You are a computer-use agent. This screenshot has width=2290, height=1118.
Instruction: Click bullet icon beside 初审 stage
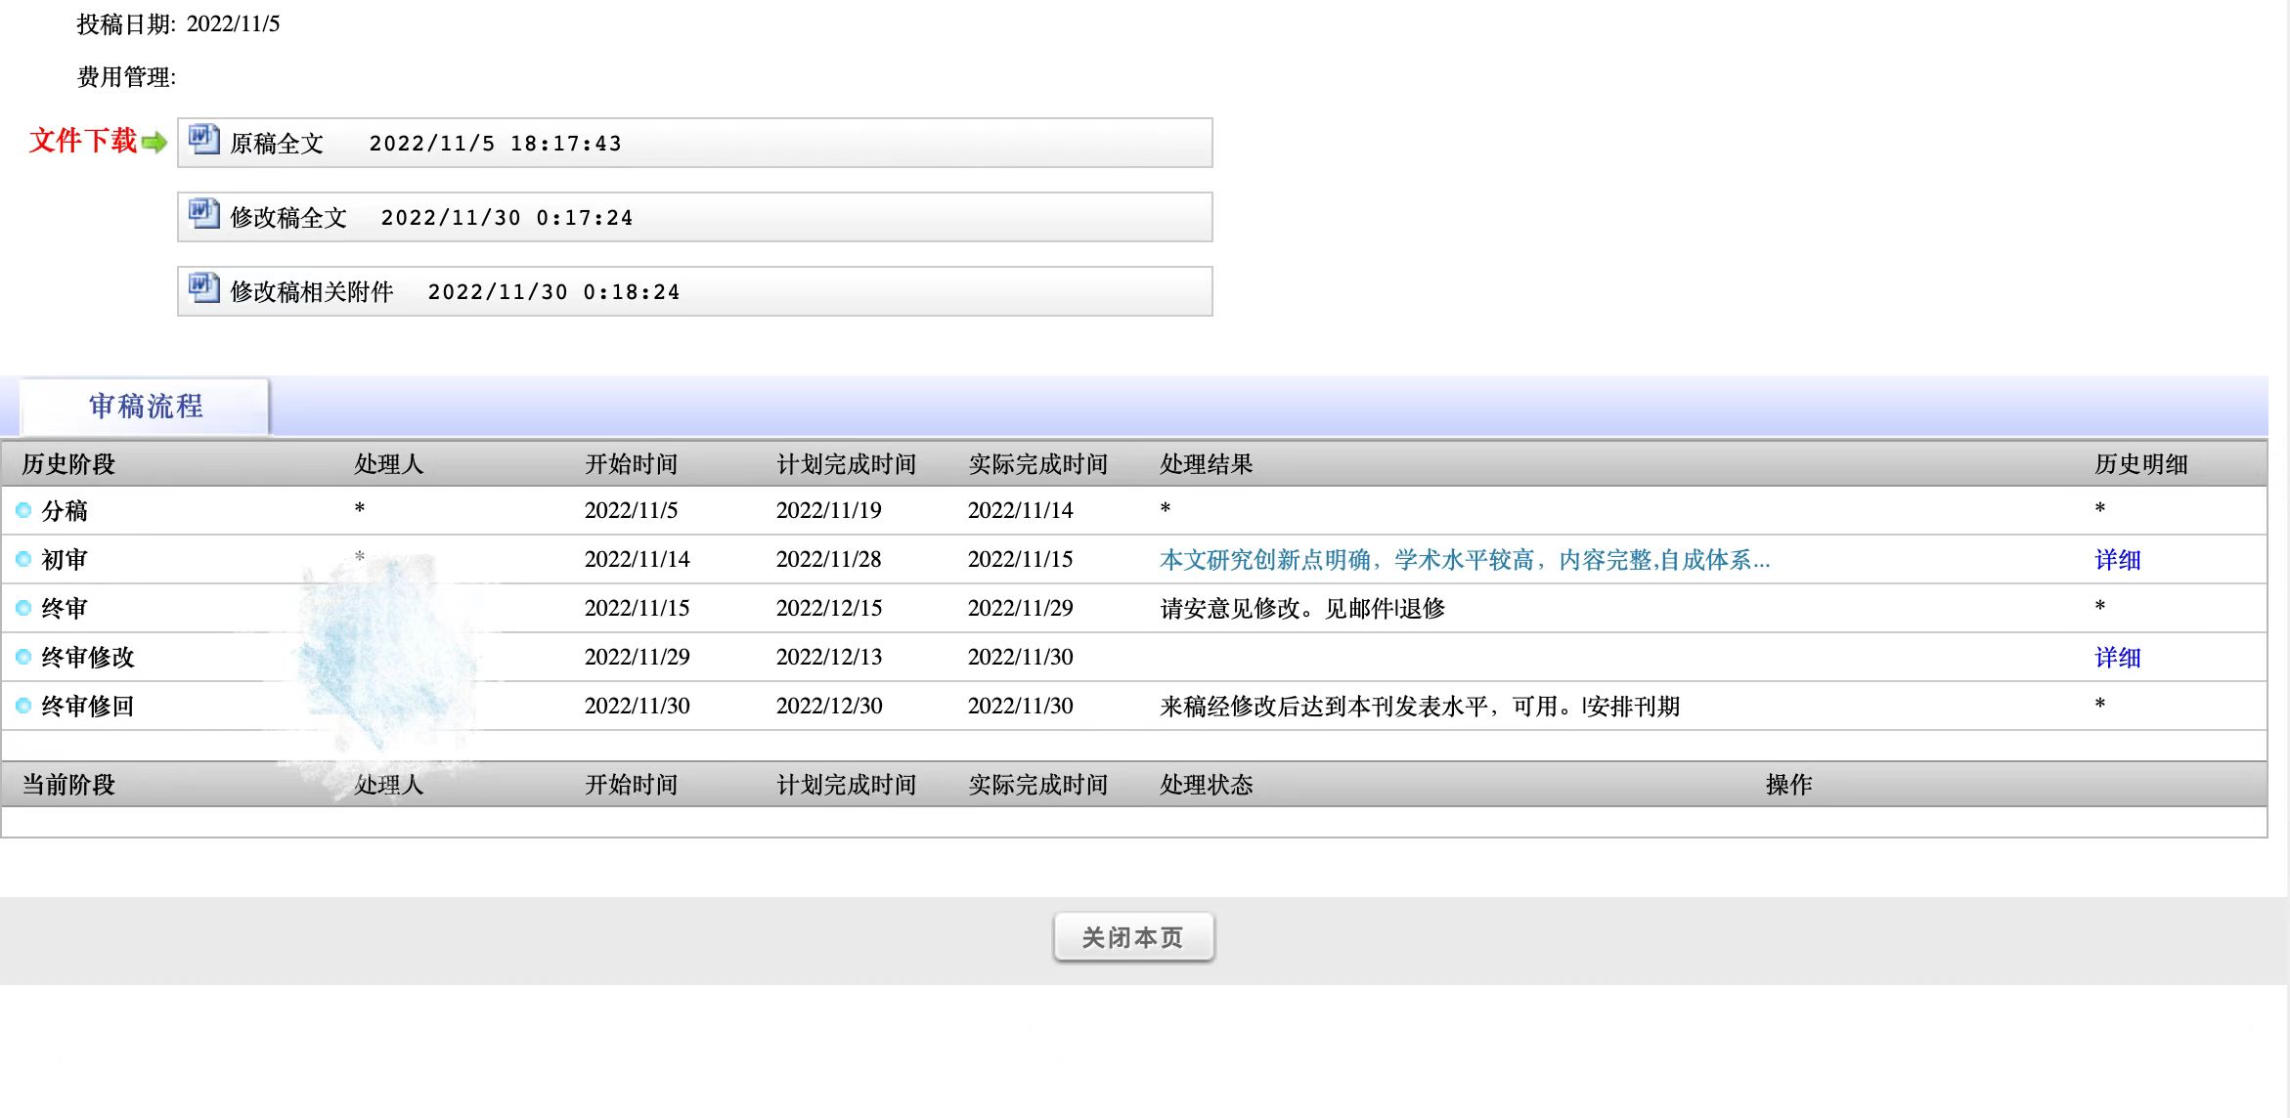(x=23, y=559)
